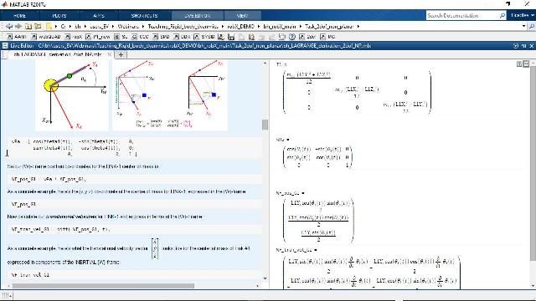Run the robX shortcut

pos(75,37)
